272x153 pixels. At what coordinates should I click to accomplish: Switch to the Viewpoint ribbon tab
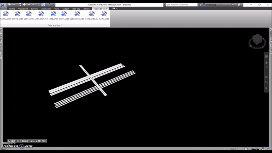pyautogui.click(x=23, y=9)
